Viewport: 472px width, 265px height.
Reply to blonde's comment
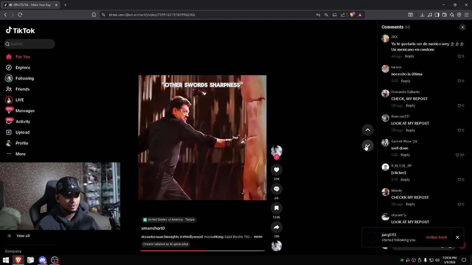[410, 204]
